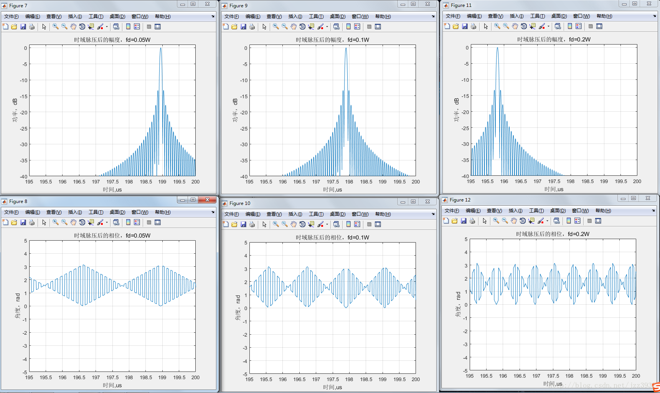Toggle Zoom In tool in Figure 10
The image size is (660, 393).
(x=276, y=224)
